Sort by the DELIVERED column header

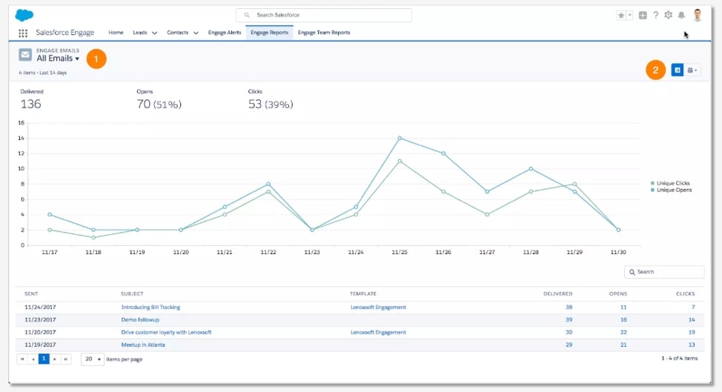click(x=557, y=293)
